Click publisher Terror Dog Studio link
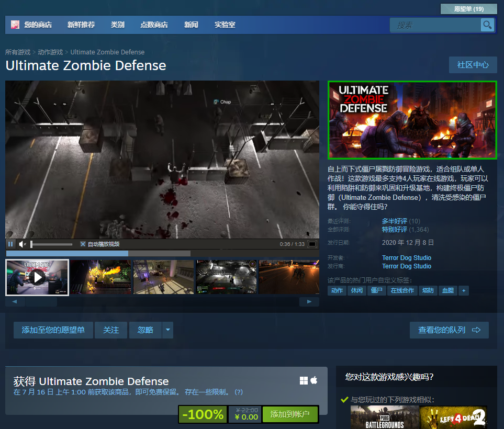 (407, 266)
